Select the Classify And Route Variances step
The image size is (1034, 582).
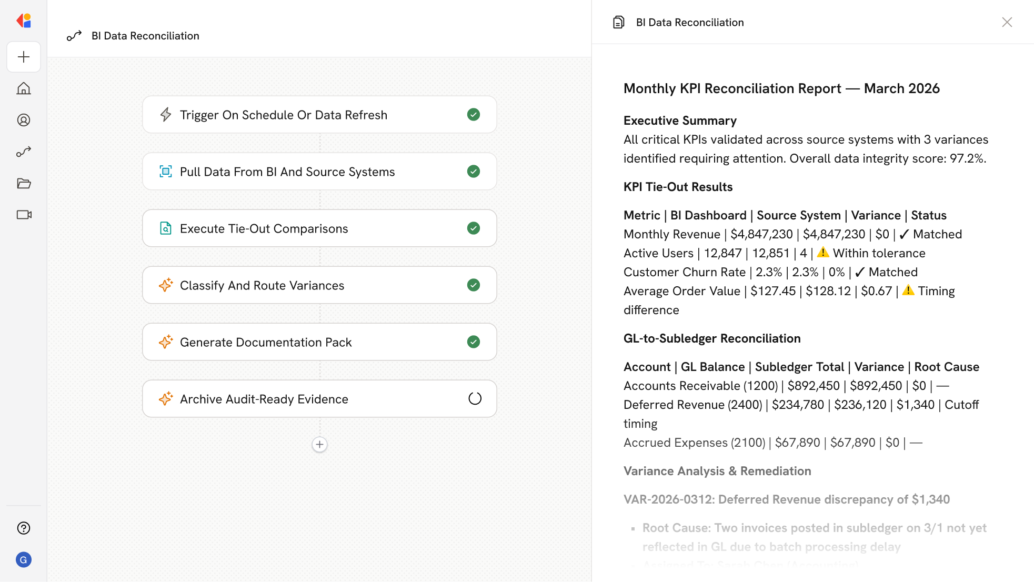click(x=262, y=285)
